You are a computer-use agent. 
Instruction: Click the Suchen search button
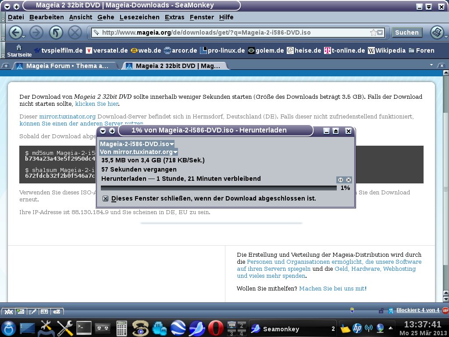click(407, 32)
